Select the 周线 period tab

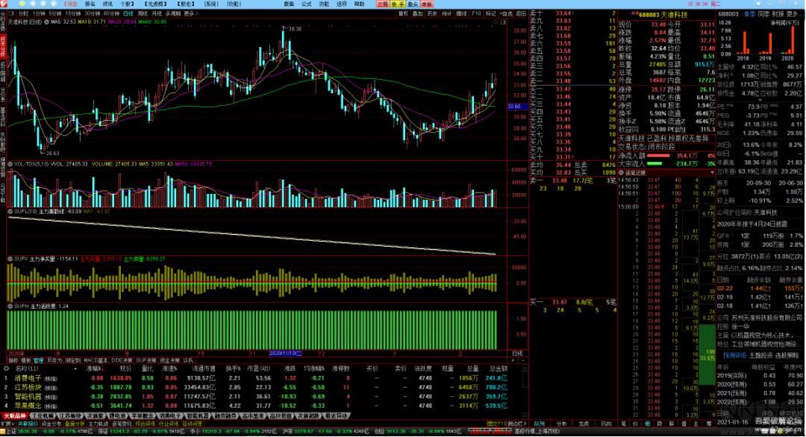click(143, 14)
